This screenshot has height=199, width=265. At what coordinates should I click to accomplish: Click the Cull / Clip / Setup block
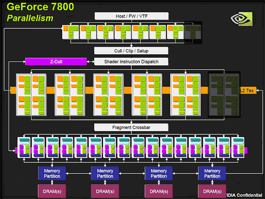[131, 51]
